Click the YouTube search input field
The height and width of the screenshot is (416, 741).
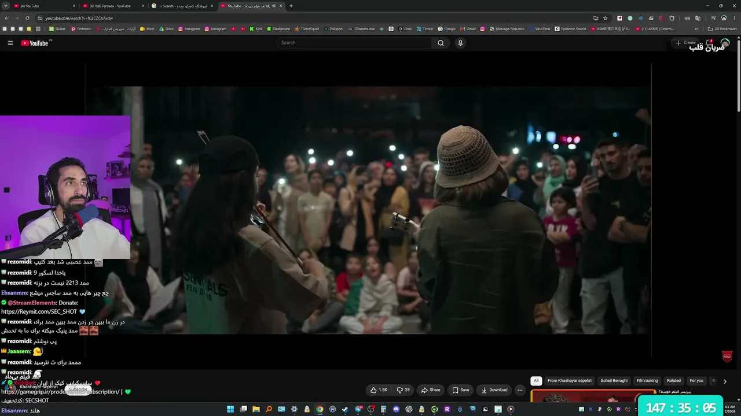tap(354, 43)
